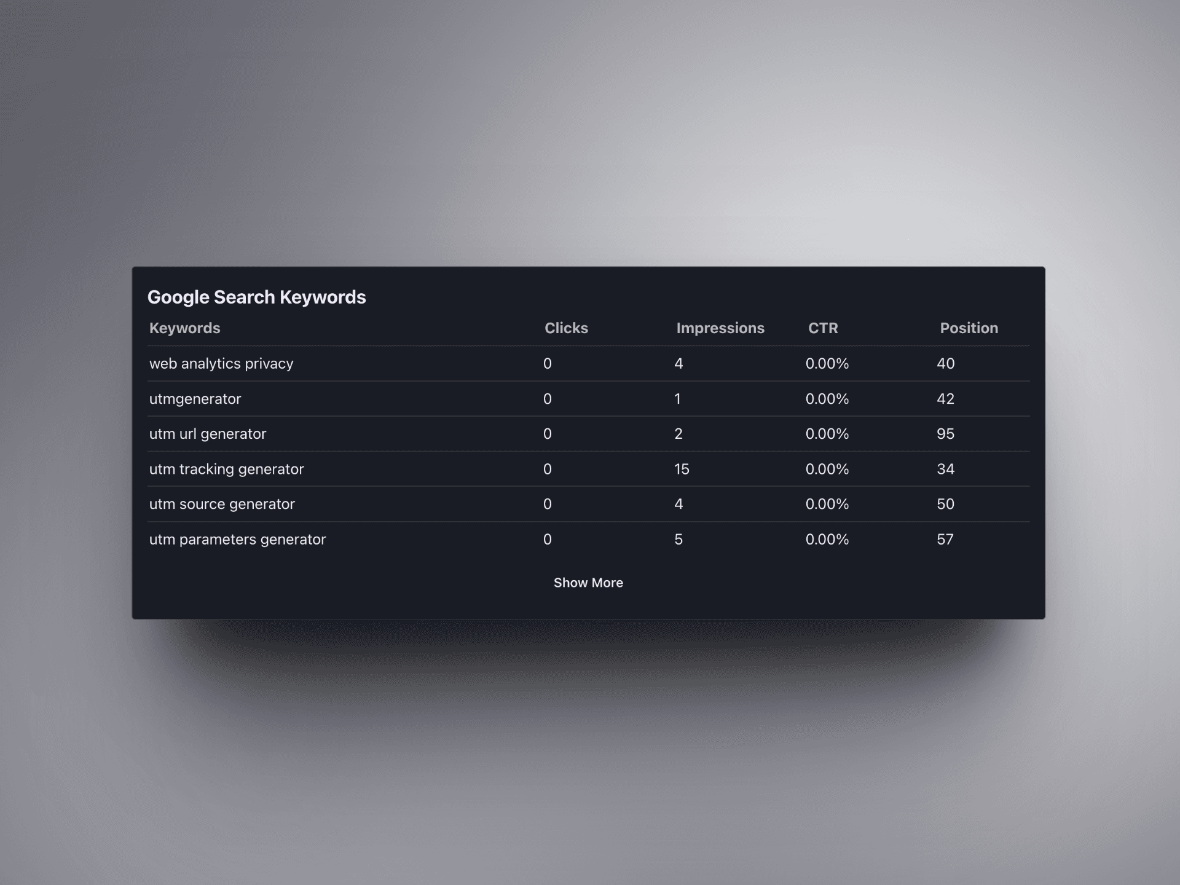
Task: Click clicks value 0 for utmgenerator
Action: (x=548, y=399)
